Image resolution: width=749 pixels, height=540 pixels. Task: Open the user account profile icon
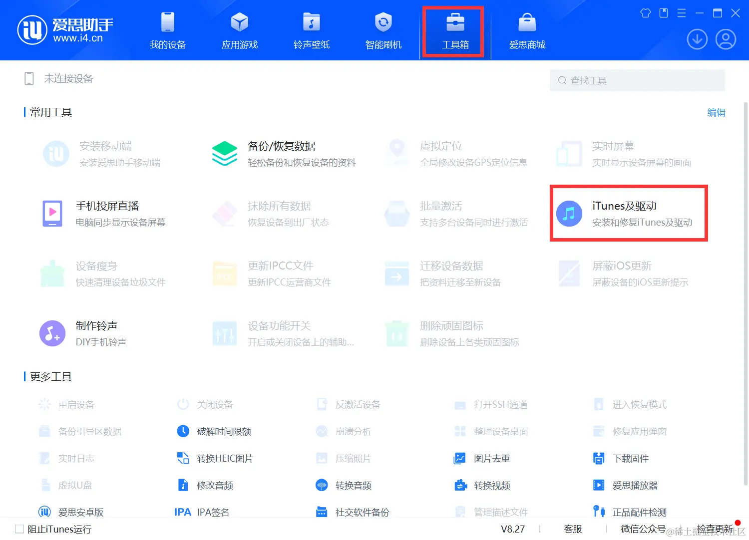tap(726, 39)
